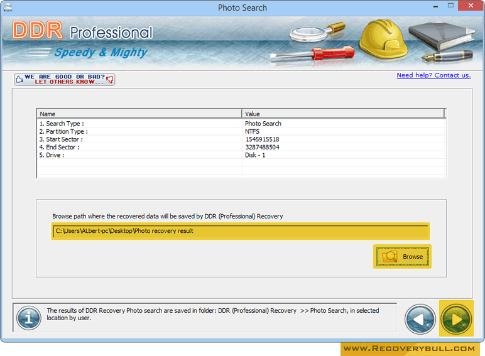
Task: Click the recovery save path input field
Action: click(x=241, y=231)
